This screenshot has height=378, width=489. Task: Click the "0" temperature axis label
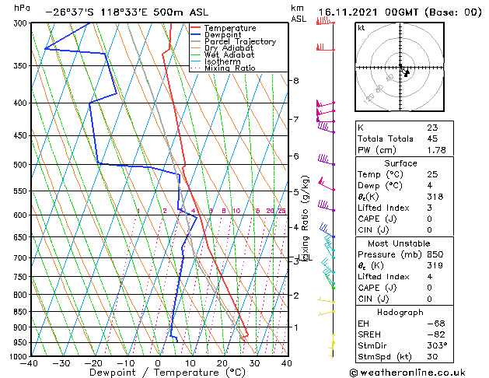point(158,364)
